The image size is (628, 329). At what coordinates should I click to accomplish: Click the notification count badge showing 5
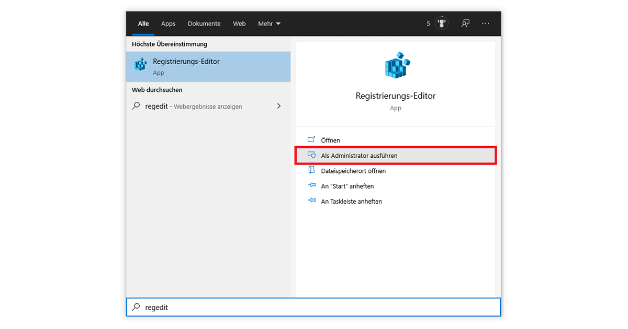click(x=428, y=23)
